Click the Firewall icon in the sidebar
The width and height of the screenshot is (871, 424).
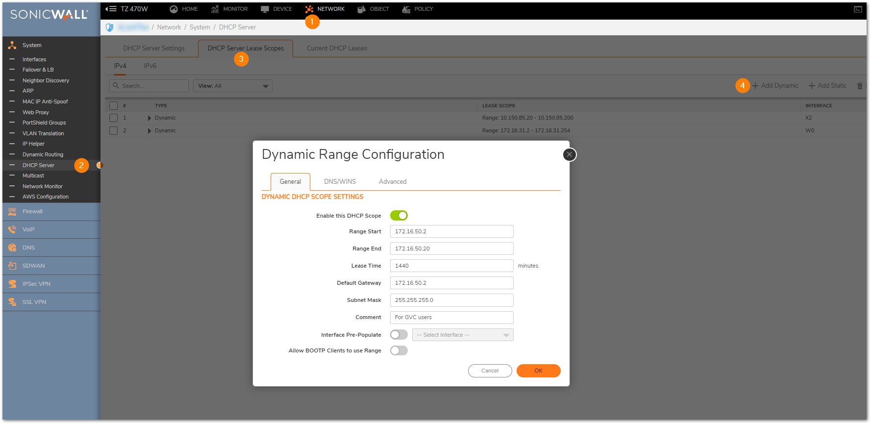click(x=12, y=212)
